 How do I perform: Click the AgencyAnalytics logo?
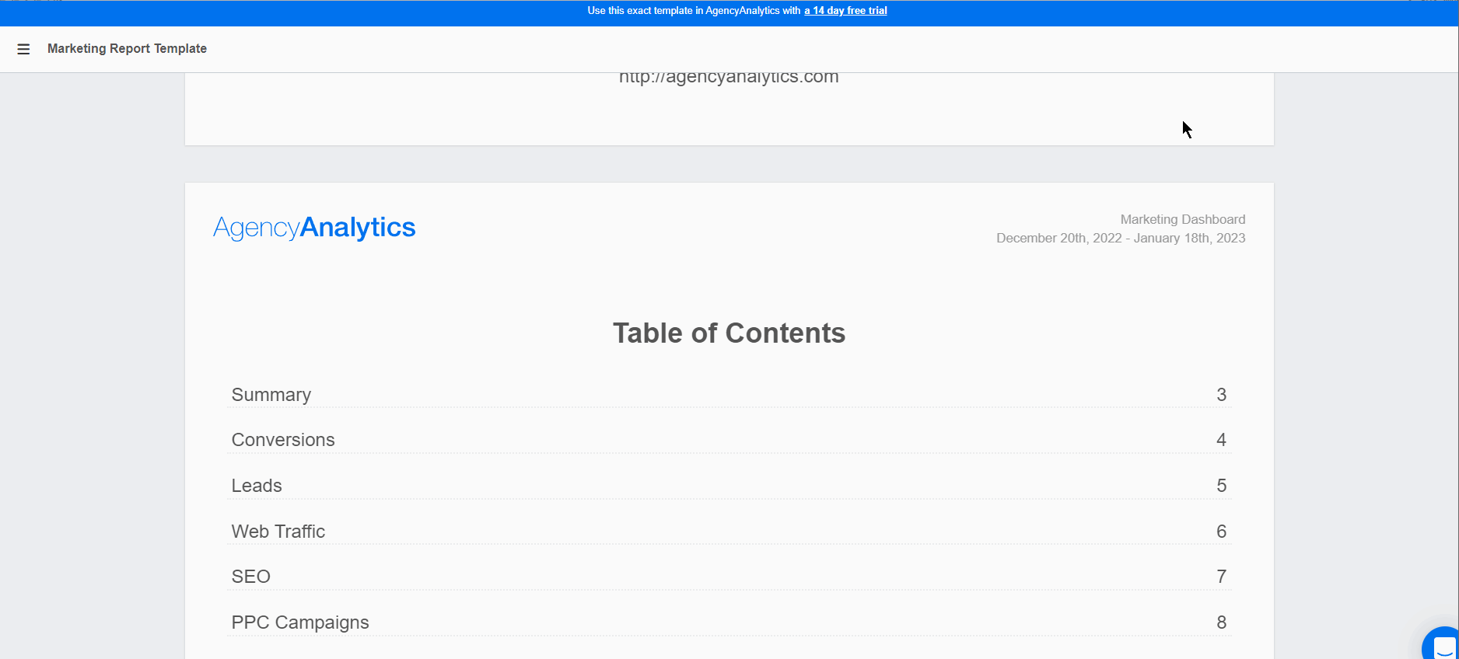pos(314,228)
